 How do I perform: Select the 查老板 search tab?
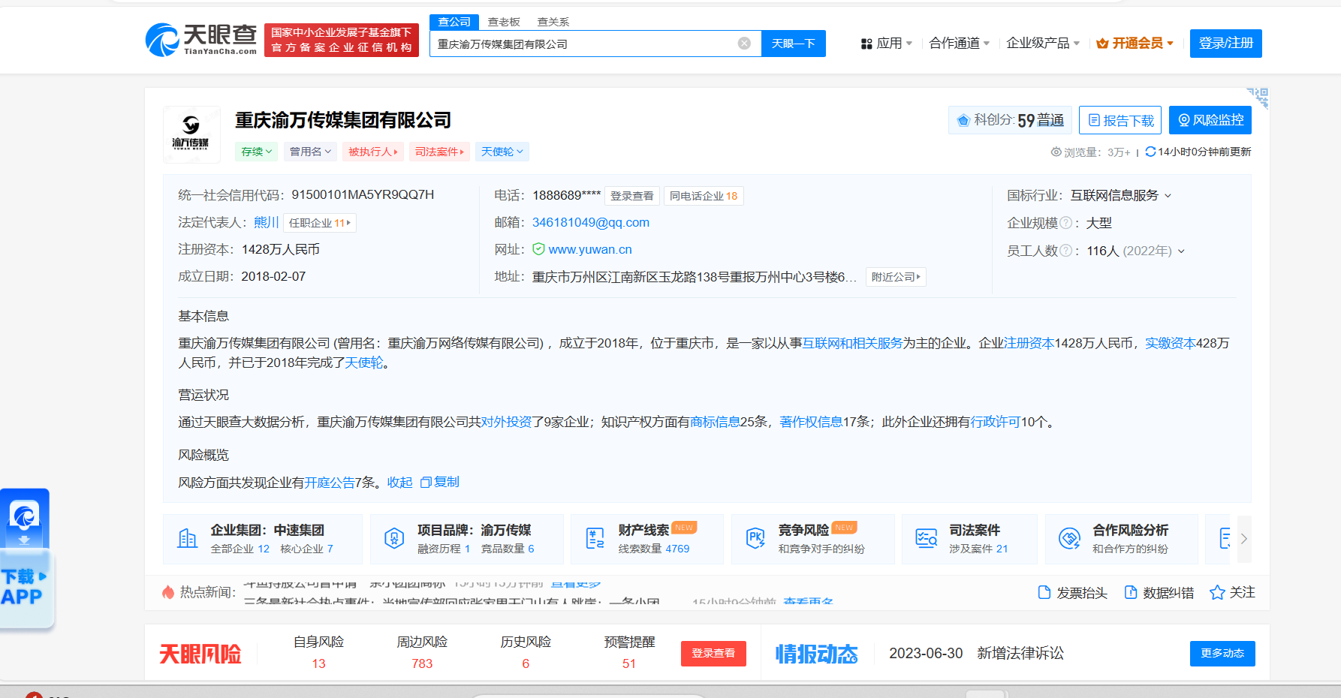(x=504, y=22)
